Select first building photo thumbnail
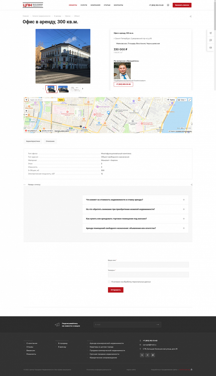Screen dimensions: 216x376 pyautogui.click(x=51, y=89)
